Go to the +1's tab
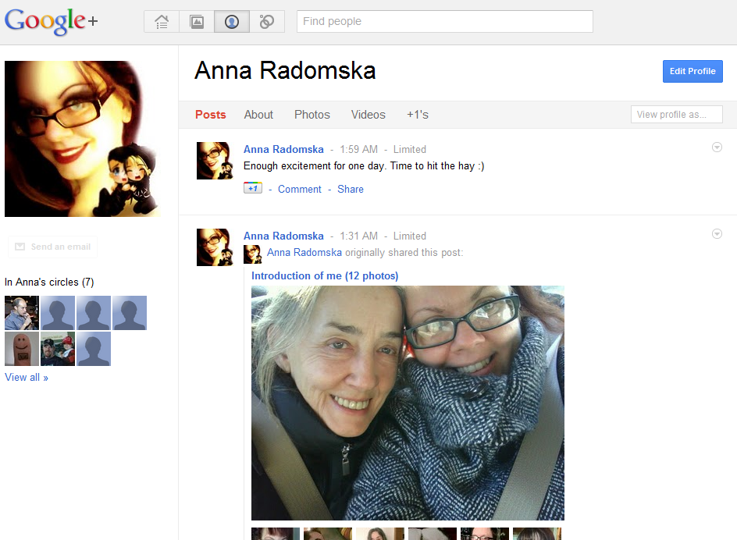 click(x=417, y=115)
